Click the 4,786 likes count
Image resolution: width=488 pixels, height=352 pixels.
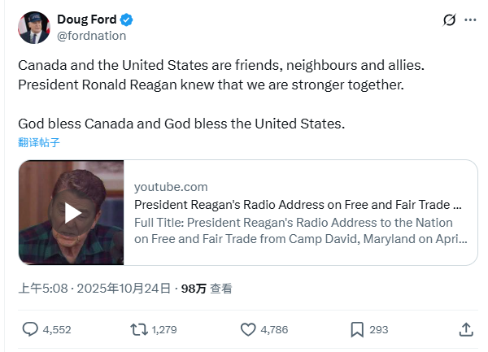(x=274, y=330)
